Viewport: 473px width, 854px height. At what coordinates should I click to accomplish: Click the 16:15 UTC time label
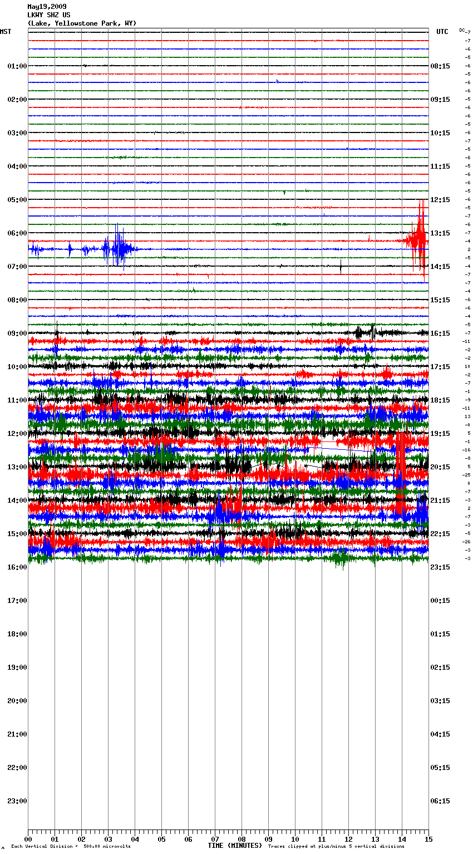(x=440, y=333)
